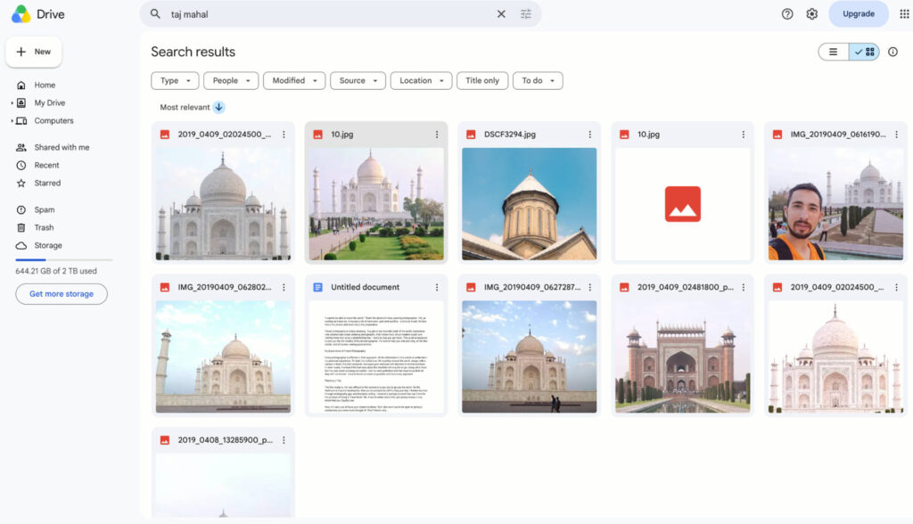Click the IMG_20190409_0627287 file name

(x=531, y=287)
